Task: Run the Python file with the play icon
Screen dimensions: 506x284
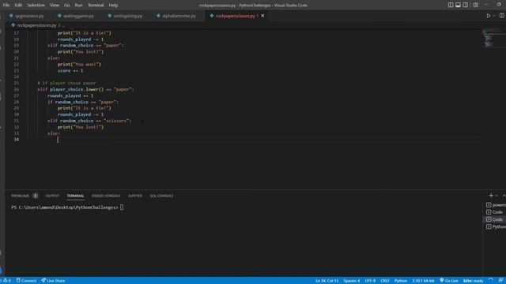Action: pos(489,16)
